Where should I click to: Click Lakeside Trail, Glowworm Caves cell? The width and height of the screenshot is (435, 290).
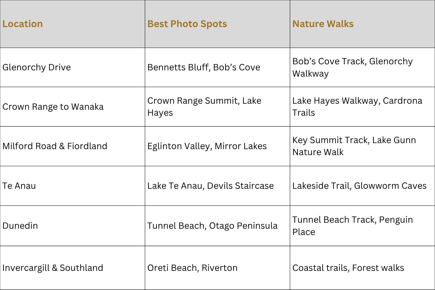[362, 186]
